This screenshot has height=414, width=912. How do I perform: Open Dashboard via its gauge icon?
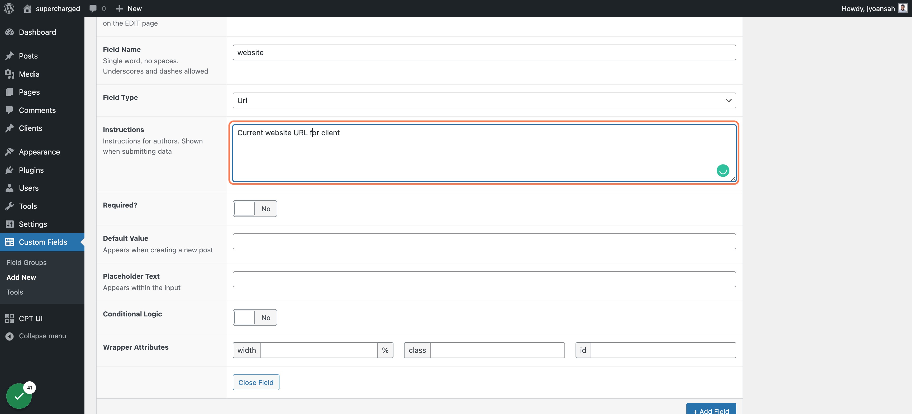click(9, 32)
